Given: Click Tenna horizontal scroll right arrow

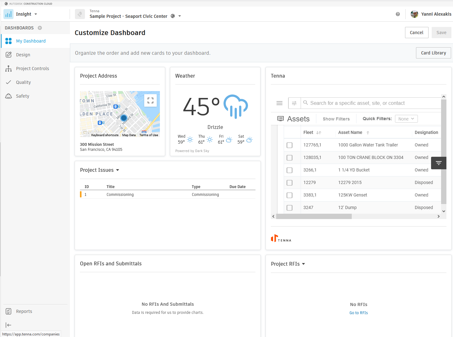Looking at the screenshot, I should tap(439, 217).
